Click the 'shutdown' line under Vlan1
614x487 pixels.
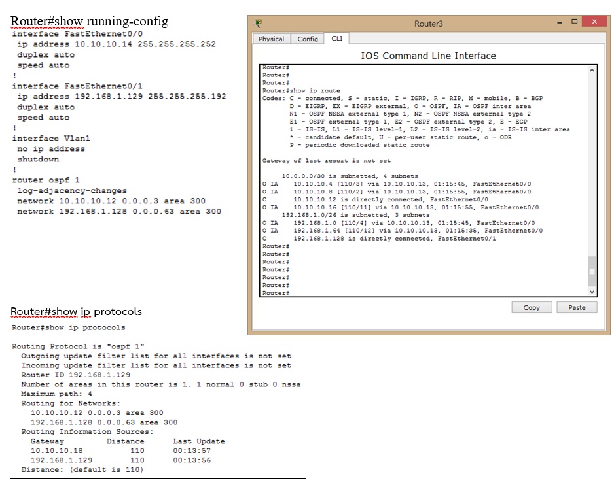click(x=38, y=160)
